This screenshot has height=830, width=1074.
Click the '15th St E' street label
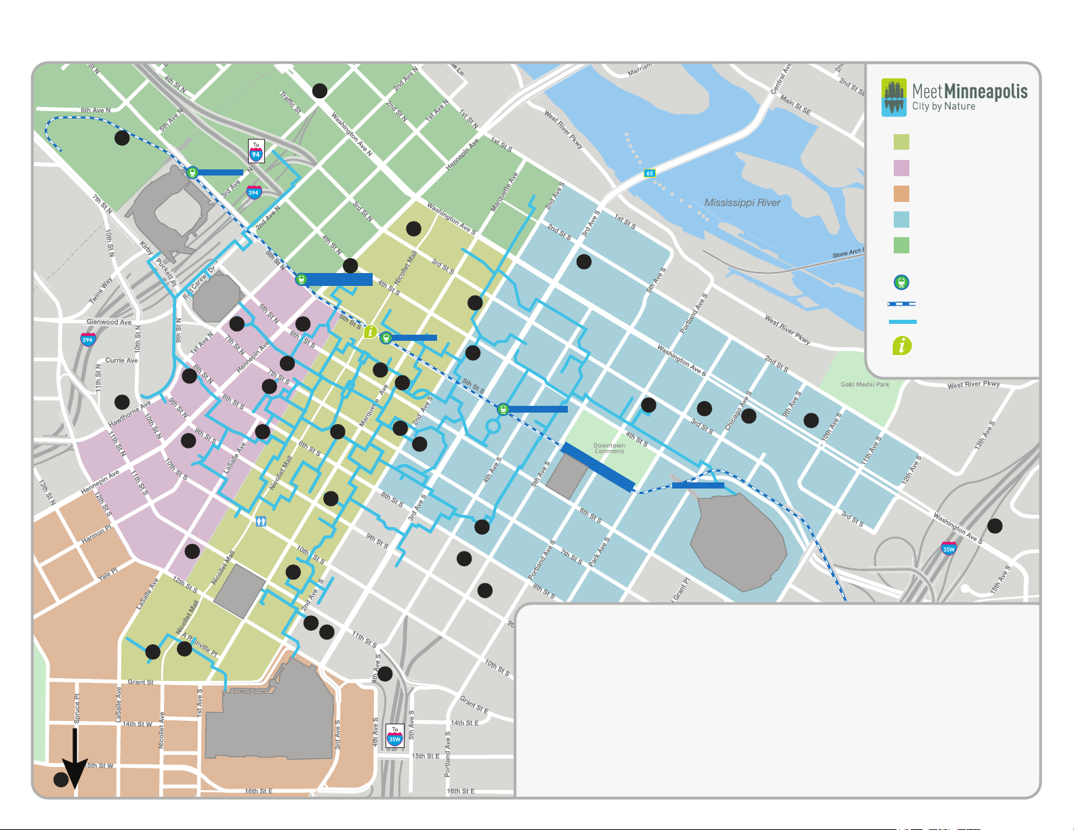point(426,756)
